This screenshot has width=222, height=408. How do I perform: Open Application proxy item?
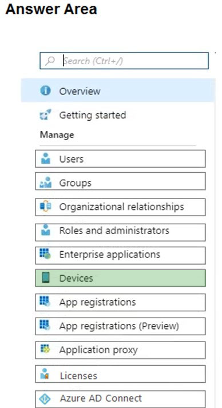click(x=120, y=350)
